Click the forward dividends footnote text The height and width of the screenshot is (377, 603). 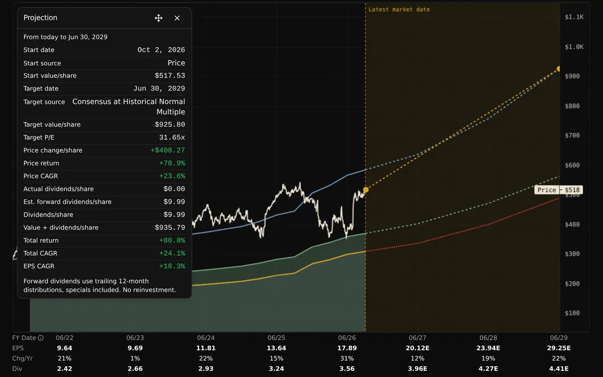100,286
